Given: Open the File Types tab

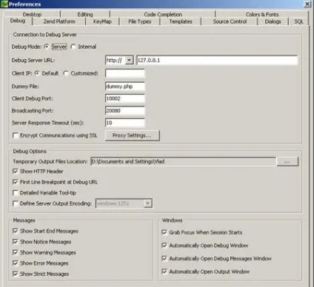Looking at the screenshot, I should 140,21.
